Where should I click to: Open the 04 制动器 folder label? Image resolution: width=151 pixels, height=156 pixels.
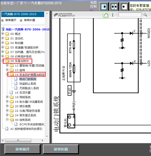click(x=17, y=43)
